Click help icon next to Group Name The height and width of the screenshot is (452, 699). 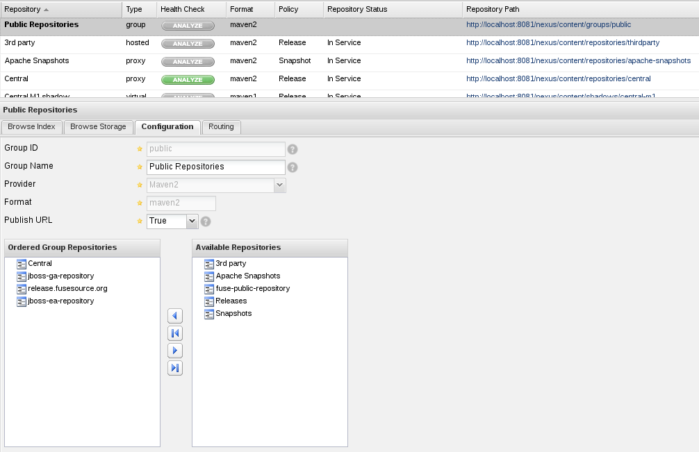[293, 167]
